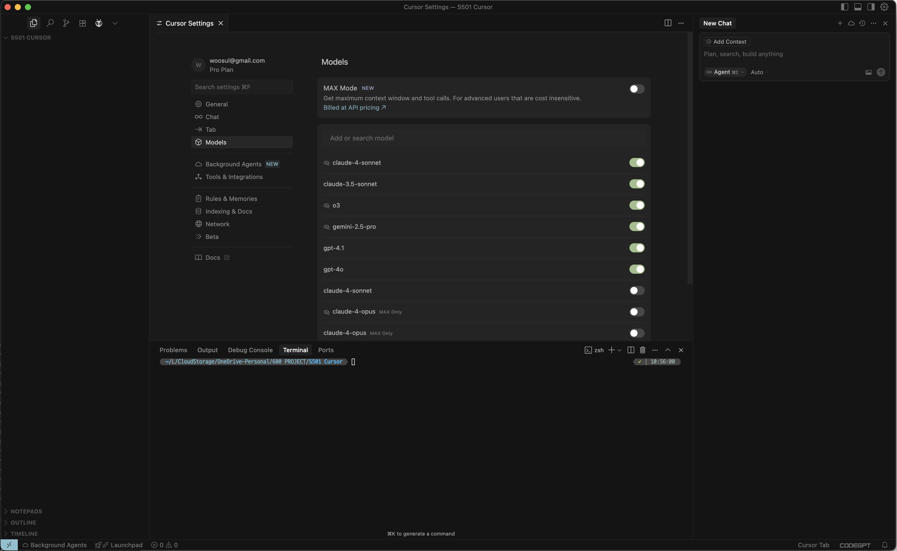Open Source Control in the activity bar

66,23
